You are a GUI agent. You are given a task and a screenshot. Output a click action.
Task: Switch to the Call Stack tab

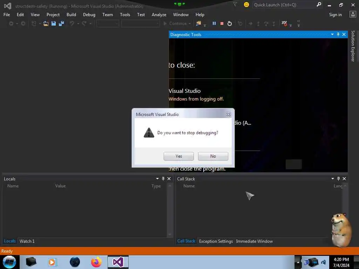[186, 241]
